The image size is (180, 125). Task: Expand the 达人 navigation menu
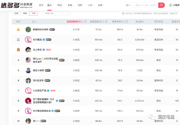tap(50, 5)
